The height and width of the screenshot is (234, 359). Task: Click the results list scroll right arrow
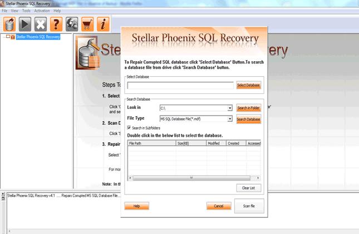(258, 178)
